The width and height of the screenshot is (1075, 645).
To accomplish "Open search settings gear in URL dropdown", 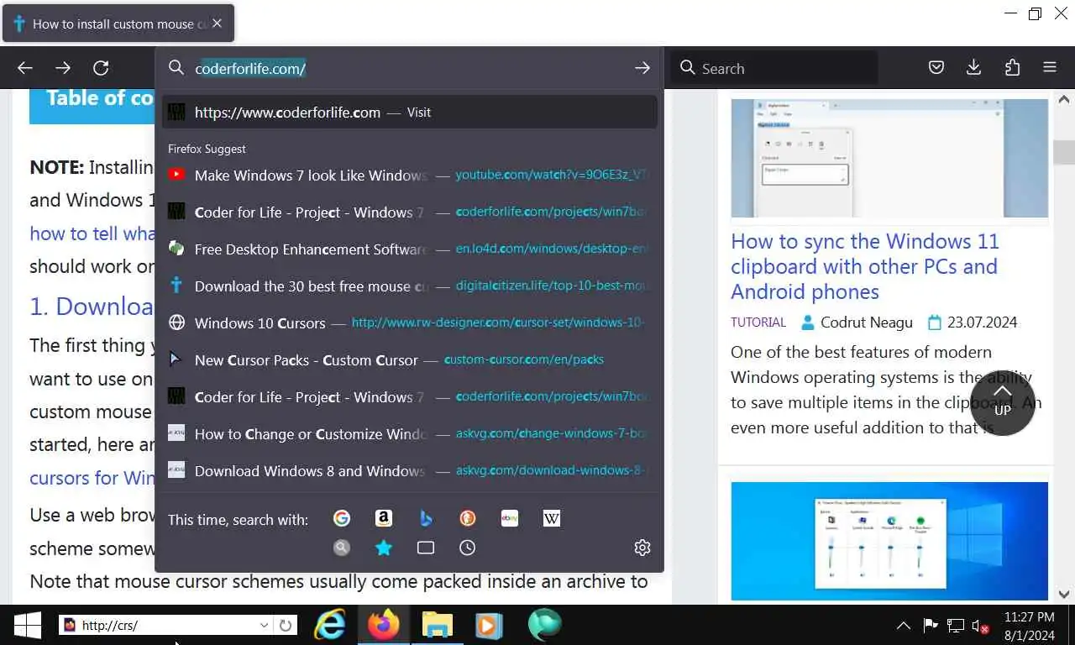I will [x=642, y=548].
